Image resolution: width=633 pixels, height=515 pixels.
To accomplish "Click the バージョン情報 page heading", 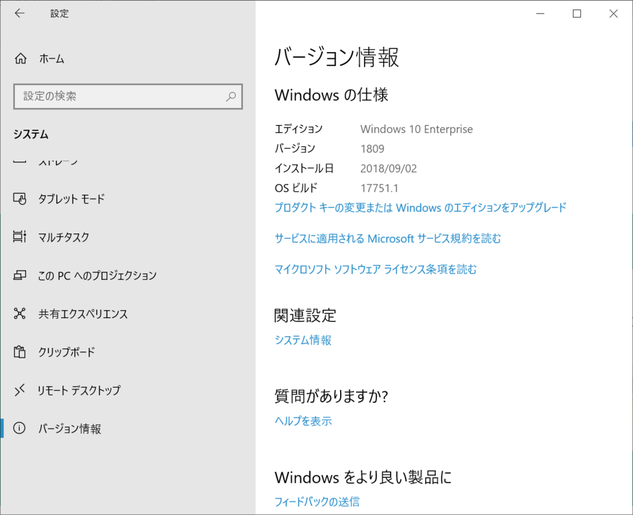I will (x=337, y=57).
